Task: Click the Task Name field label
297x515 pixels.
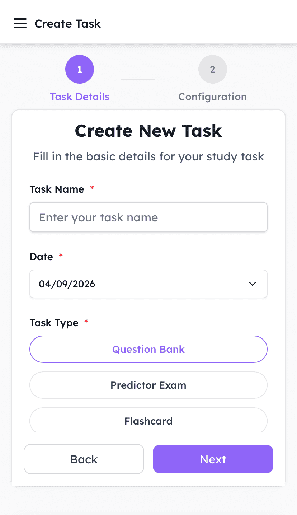Action: [x=57, y=189]
